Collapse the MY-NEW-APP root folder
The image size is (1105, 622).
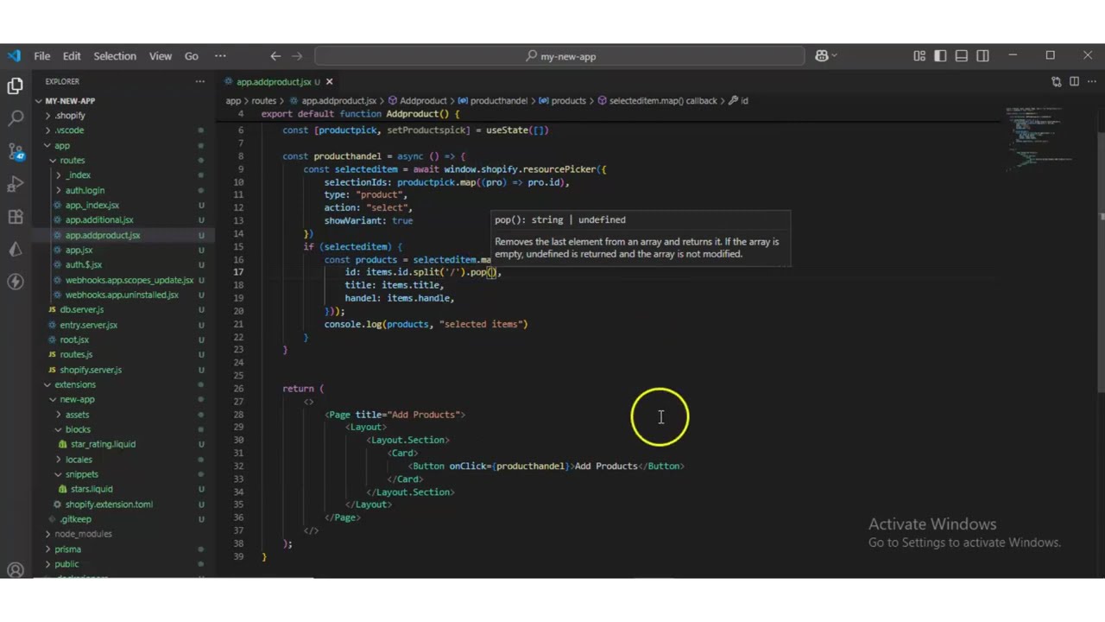click(70, 100)
